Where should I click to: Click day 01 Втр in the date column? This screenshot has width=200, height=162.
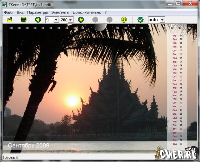pyautogui.click(x=177, y=36)
